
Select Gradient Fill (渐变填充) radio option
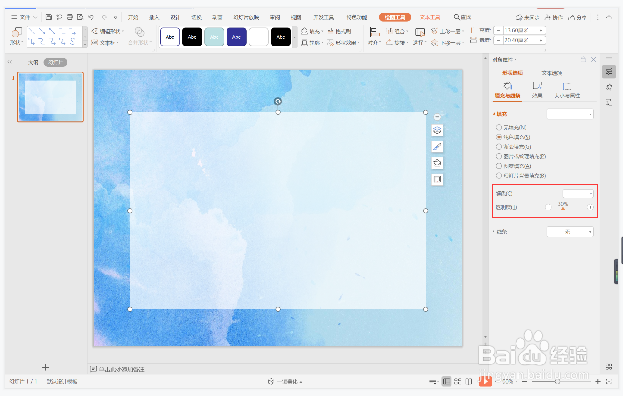point(499,147)
